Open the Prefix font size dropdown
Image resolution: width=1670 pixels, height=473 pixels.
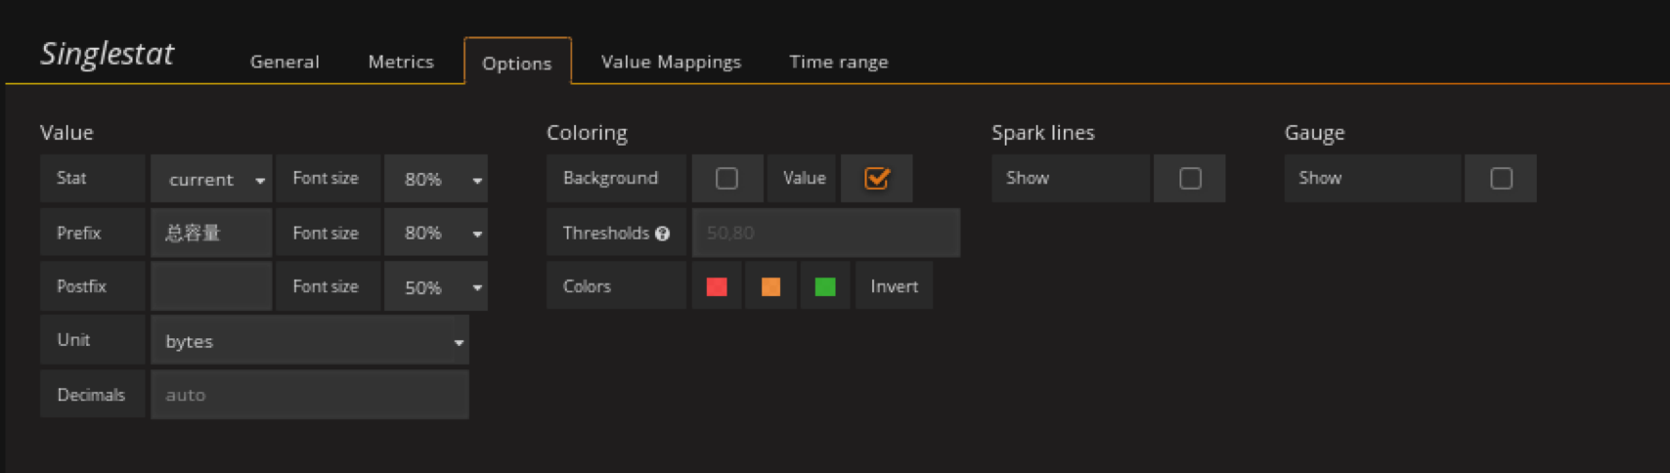(436, 234)
